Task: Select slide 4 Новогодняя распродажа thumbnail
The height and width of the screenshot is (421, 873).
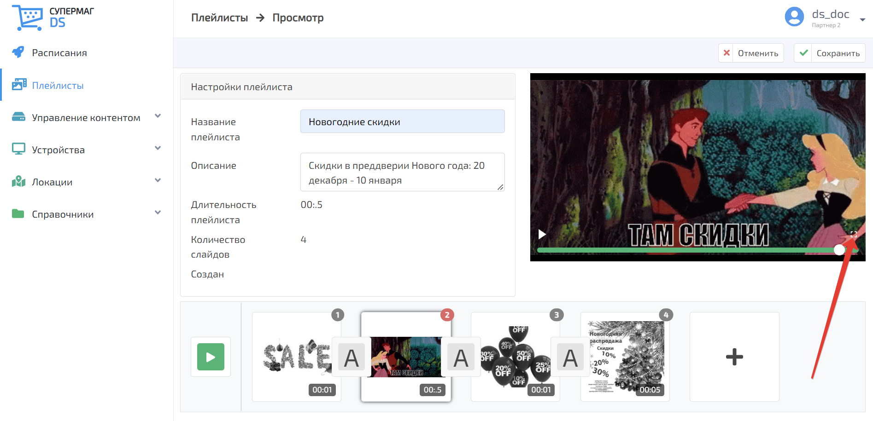Action: [x=625, y=357]
